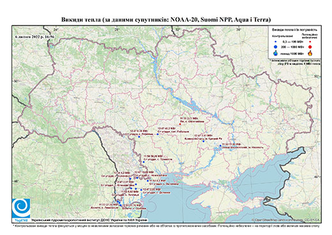Screen dimensions: 332x235
Task: Click the small red dot in legend
Action: 310,42
